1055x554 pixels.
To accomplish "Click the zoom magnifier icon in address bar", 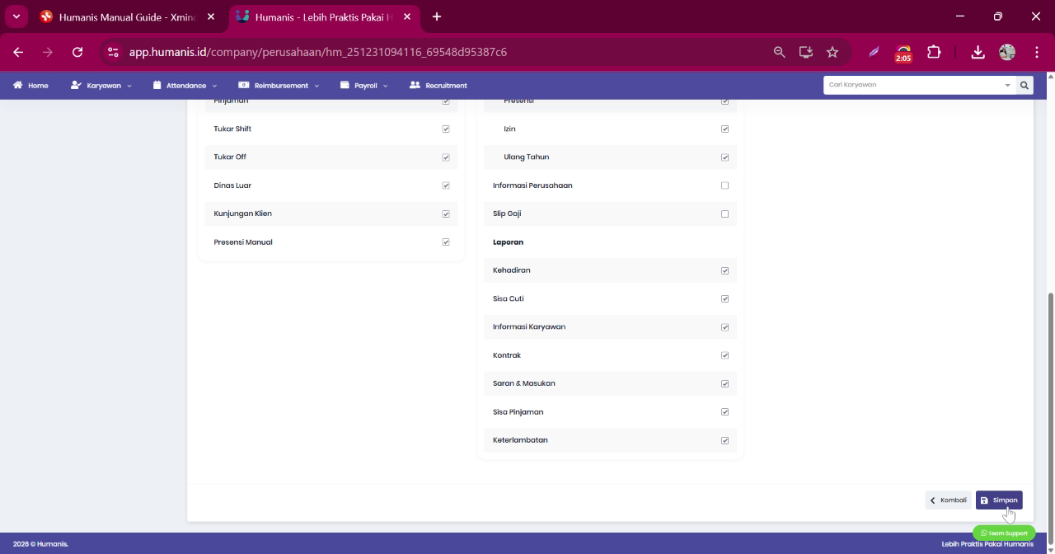I will 780,52.
